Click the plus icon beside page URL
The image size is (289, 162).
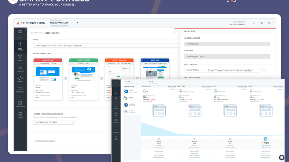tap(264, 70)
